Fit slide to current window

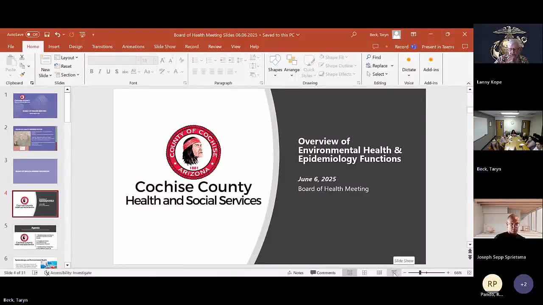[469, 273]
